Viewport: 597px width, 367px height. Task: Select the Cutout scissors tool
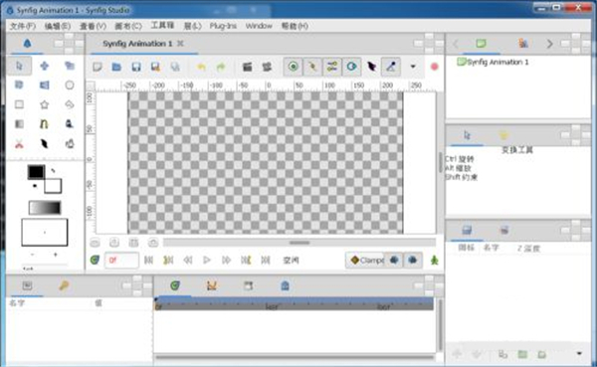click(19, 144)
